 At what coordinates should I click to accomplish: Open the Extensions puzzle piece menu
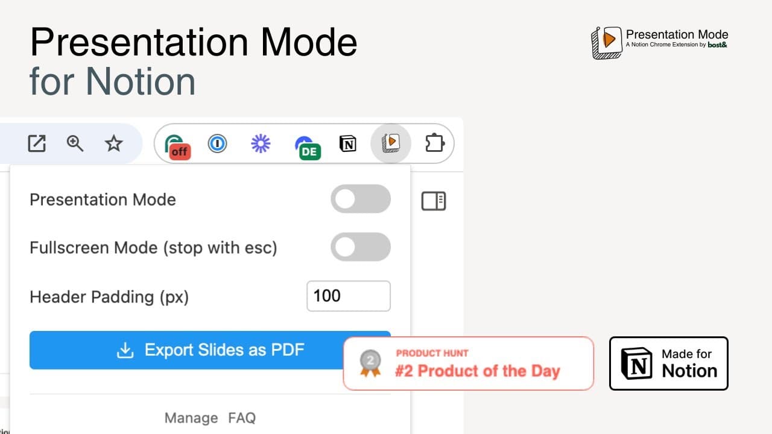[435, 143]
